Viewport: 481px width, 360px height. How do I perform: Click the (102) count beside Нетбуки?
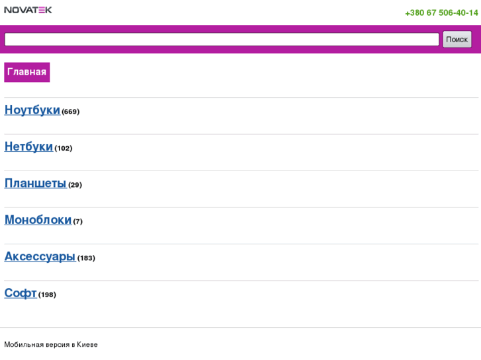click(64, 149)
